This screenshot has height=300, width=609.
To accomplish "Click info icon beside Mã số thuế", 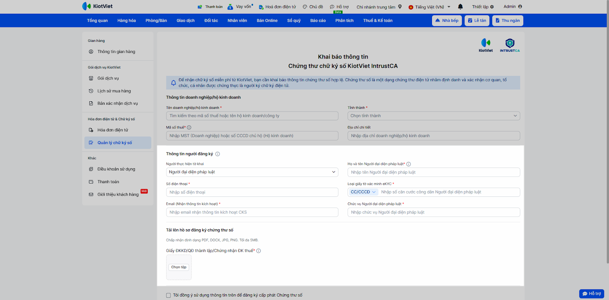I will [189, 128].
